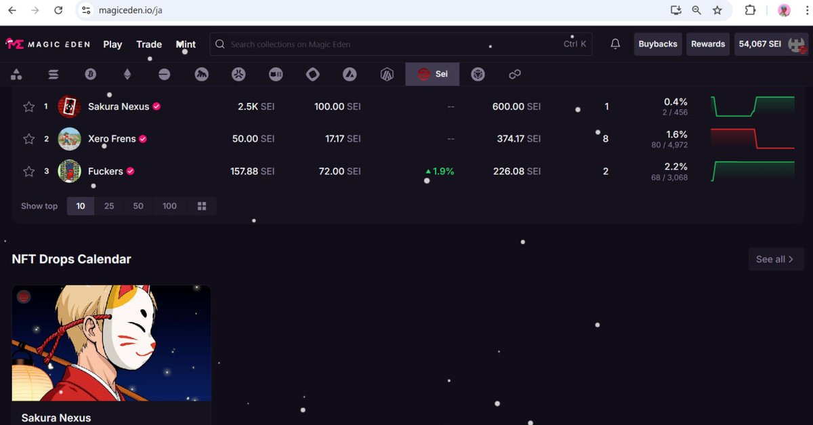Click the site info icon in address bar
The width and height of the screenshot is (813, 425).
pos(85,10)
